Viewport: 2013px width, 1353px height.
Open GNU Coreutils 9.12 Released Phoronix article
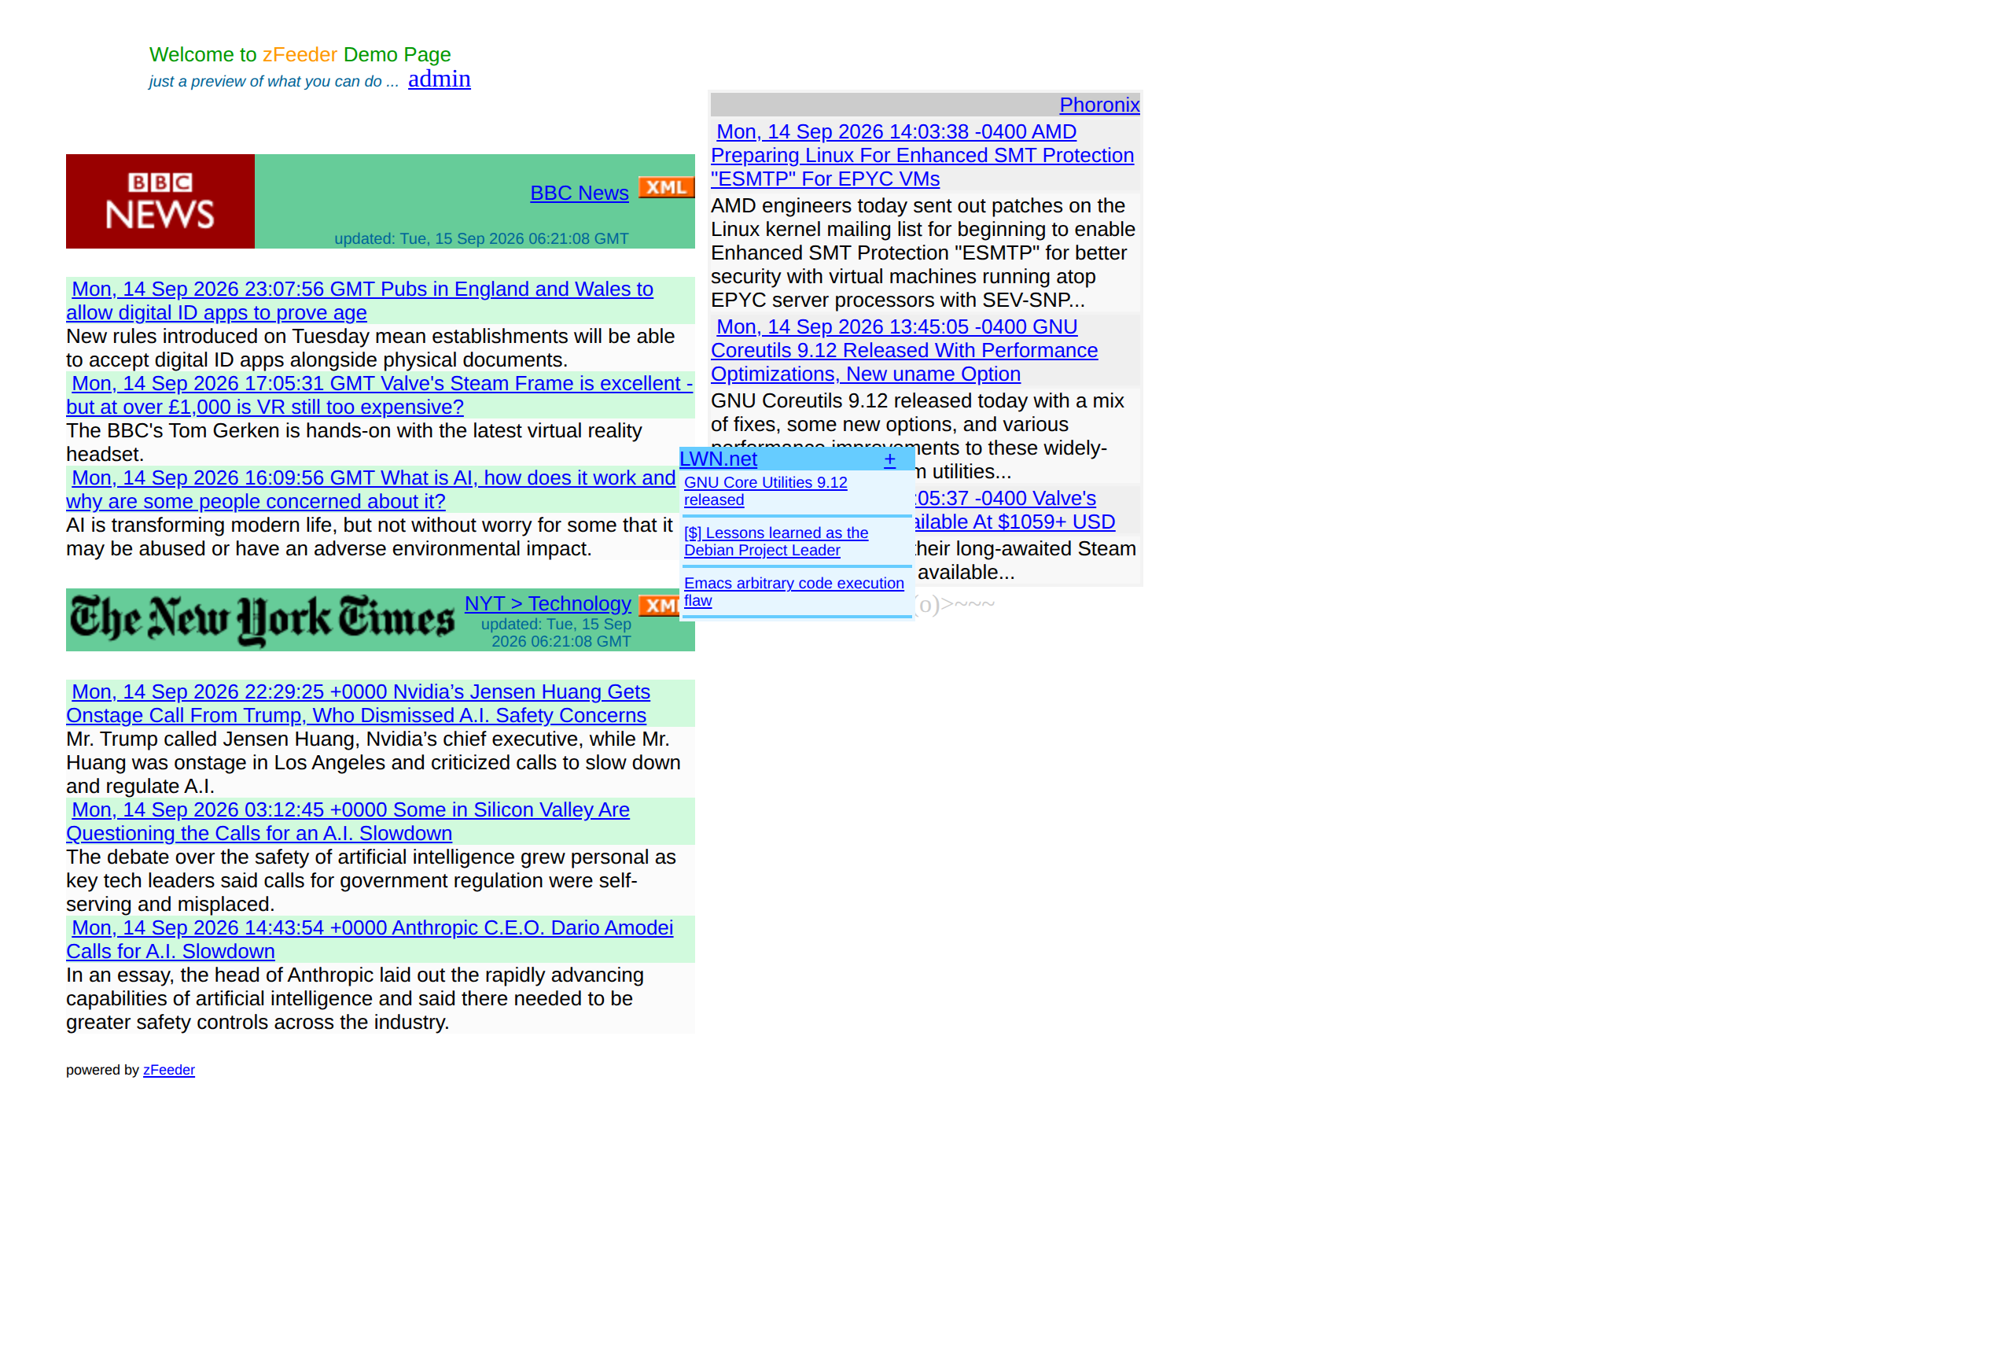tap(903, 350)
